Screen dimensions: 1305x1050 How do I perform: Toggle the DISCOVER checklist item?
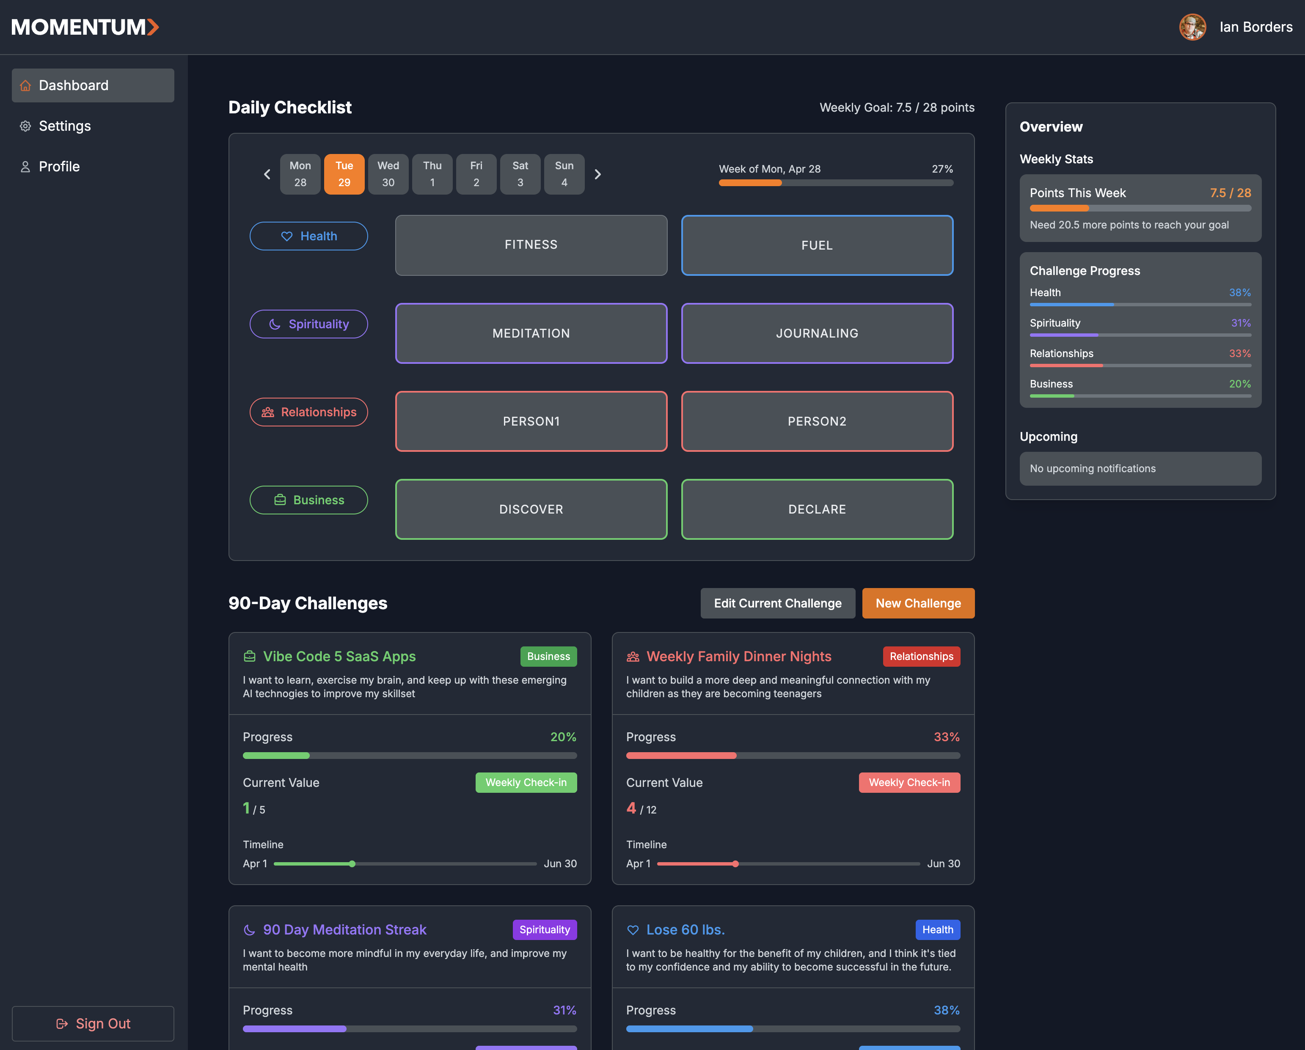(x=531, y=510)
